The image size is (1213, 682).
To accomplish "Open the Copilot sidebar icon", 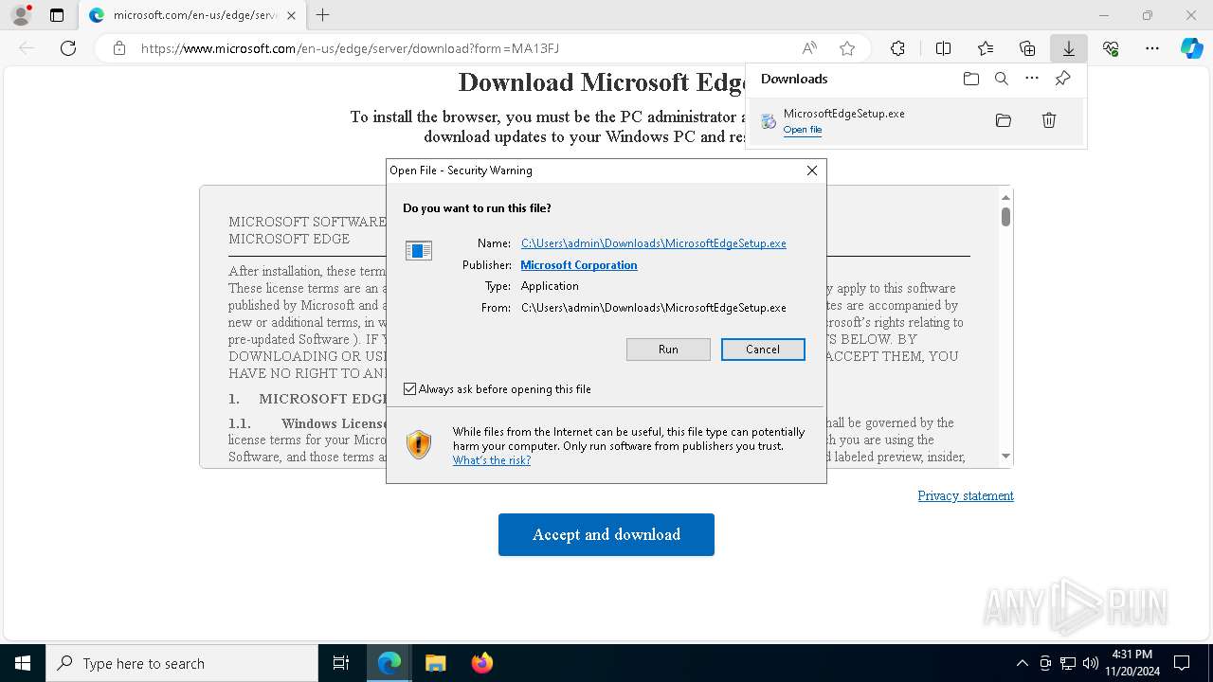I will tap(1191, 48).
